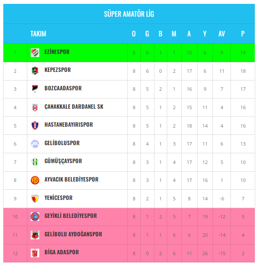The width and height of the screenshot is (262, 265).
Task: Select the Gümüşçayspor green logo
Action: pyautogui.click(x=35, y=162)
